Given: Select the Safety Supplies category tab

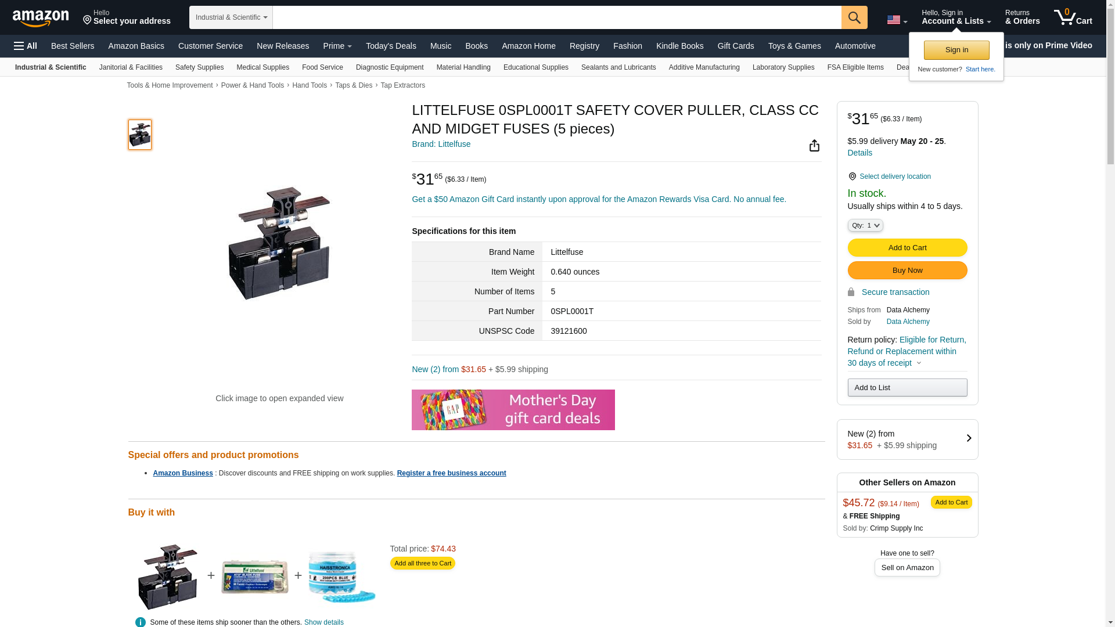Looking at the screenshot, I should click(x=199, y=67).
